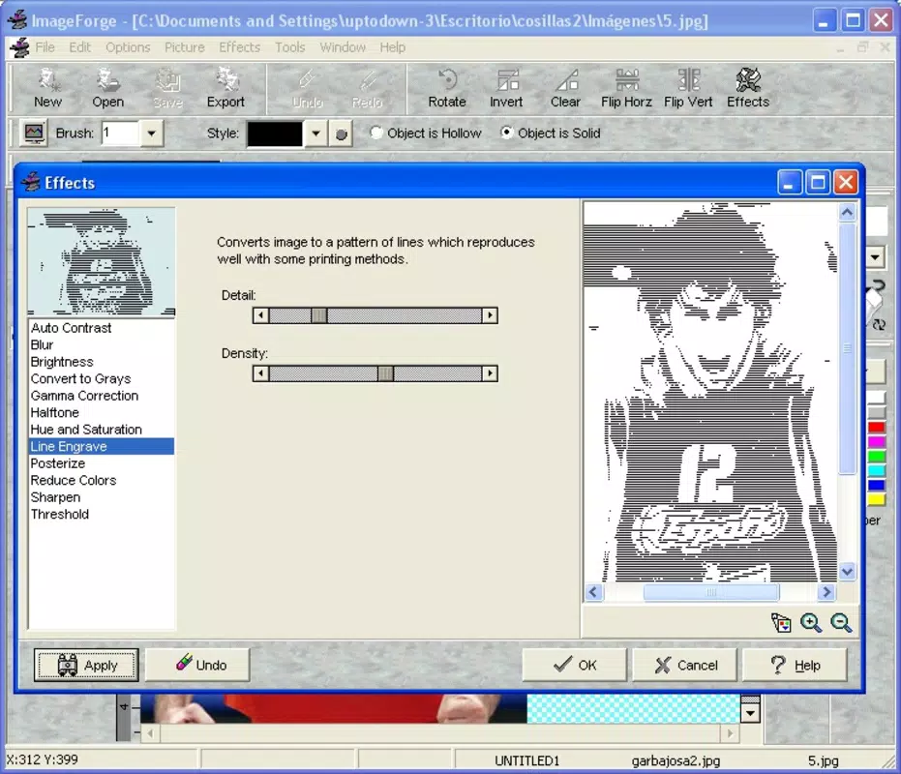901x774 pixels.
Task: Pick the cyan color swatch
Action: coord(876,470)
